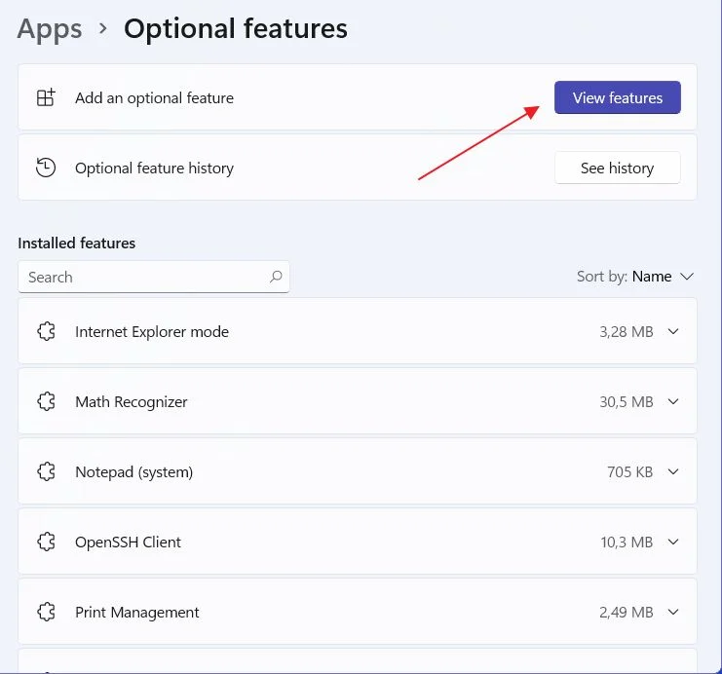Click the 3,28 MB size value
Viewport: 722px width, 674px height.
click(x=627, y=332)
